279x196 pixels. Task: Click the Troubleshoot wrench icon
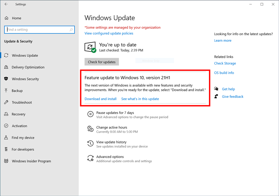coord(6,102)
